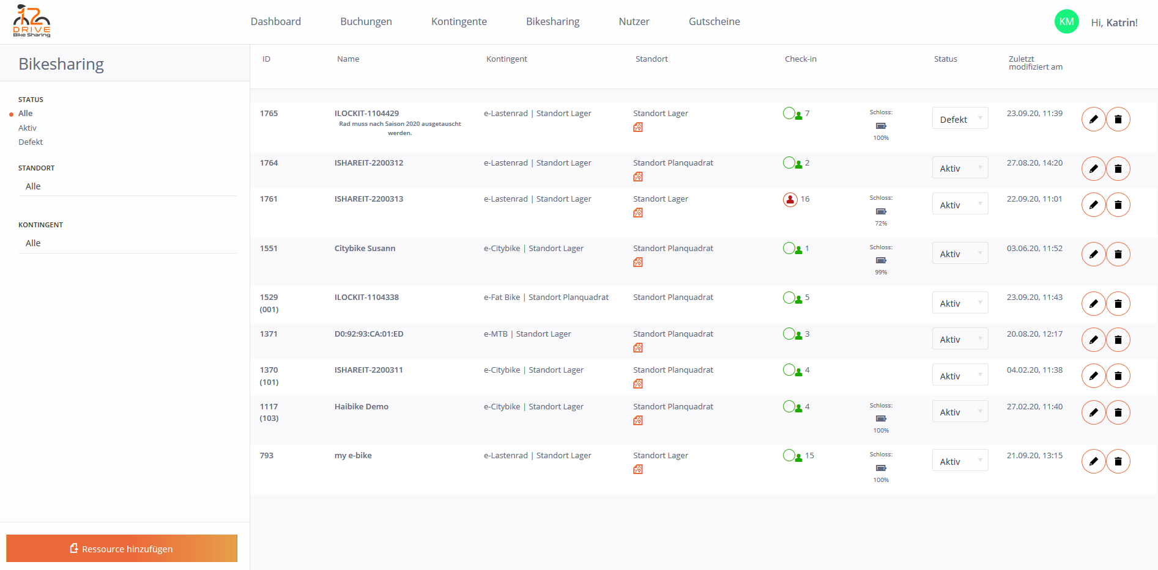Click the name my e-bike

(353, 455)
